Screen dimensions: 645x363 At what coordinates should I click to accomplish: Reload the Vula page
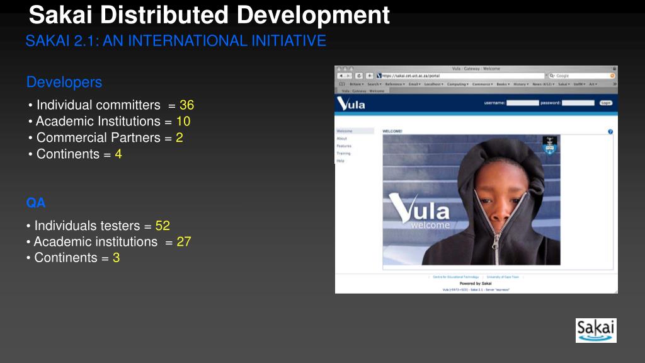(x=359, y=76)
